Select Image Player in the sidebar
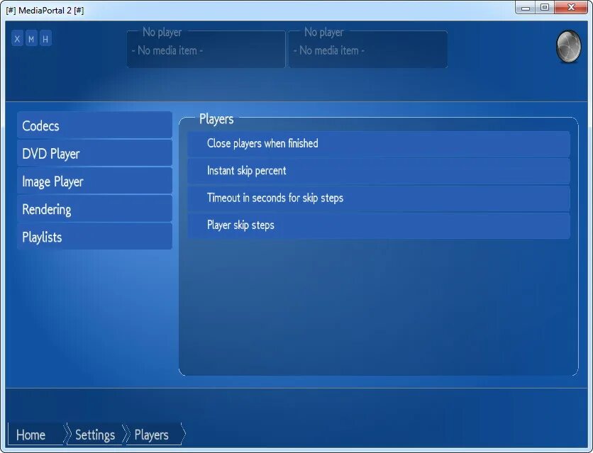 click(x=94, y=181)
